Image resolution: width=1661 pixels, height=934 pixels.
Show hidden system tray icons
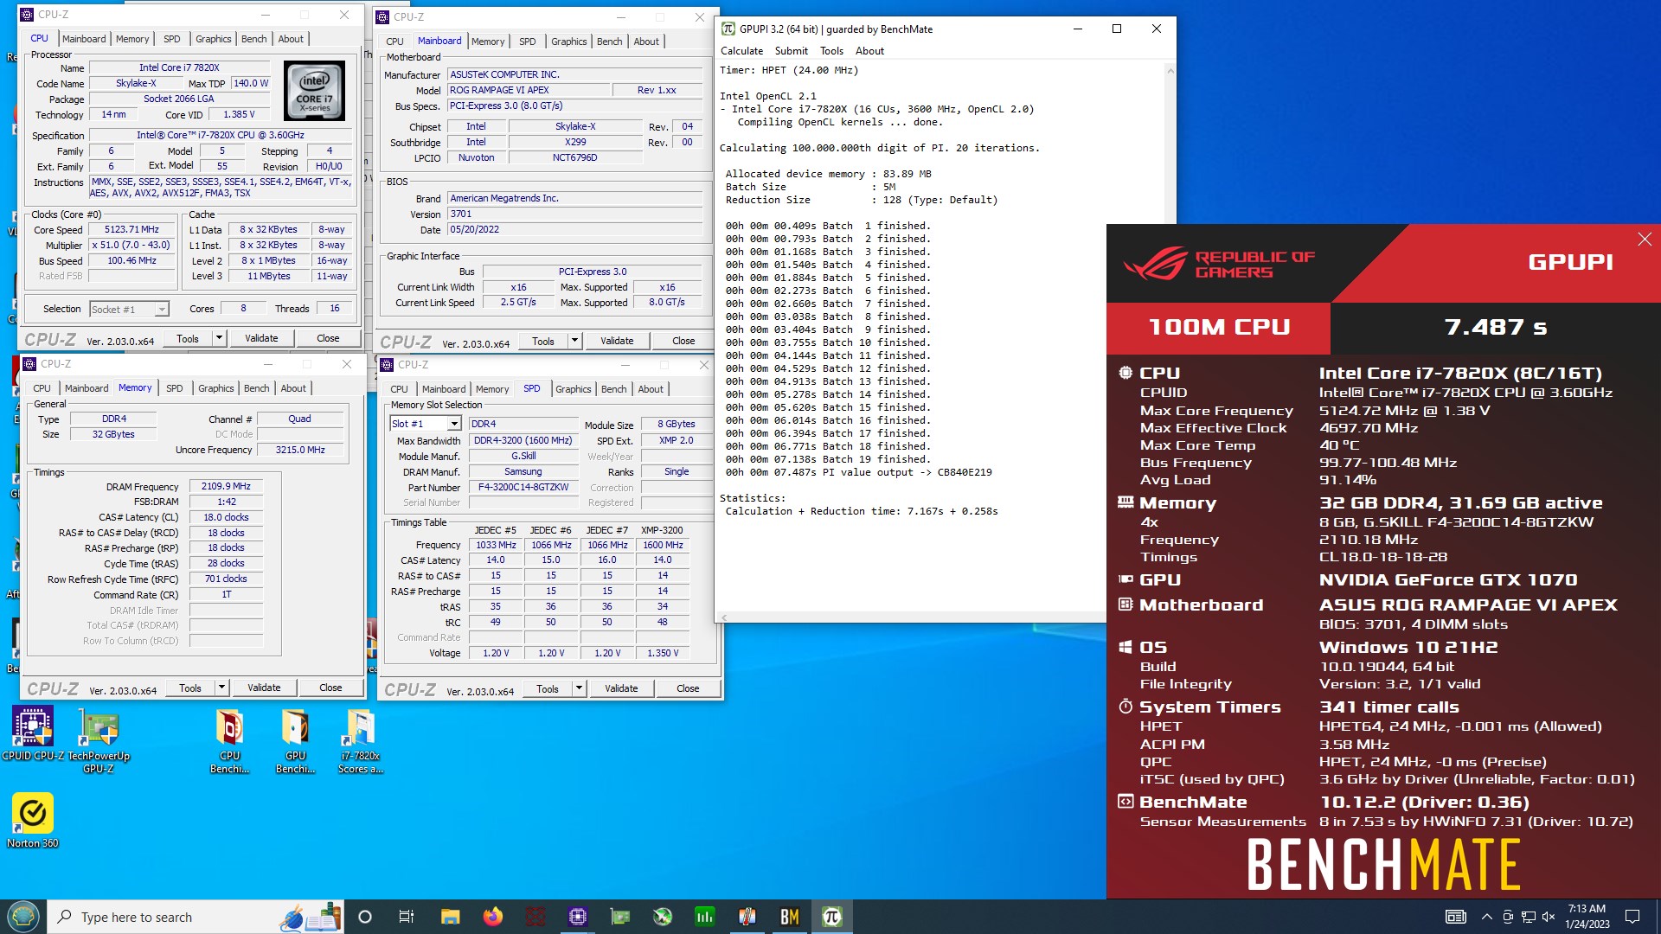[x=1487, y=917]
